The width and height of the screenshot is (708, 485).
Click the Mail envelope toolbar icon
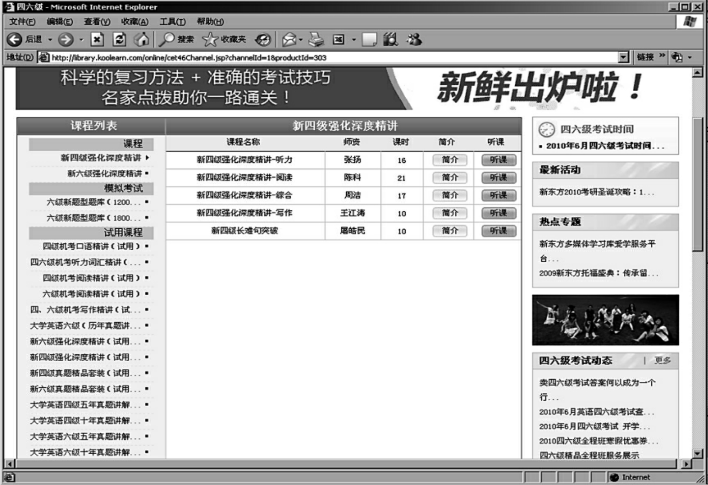point(289,40)
